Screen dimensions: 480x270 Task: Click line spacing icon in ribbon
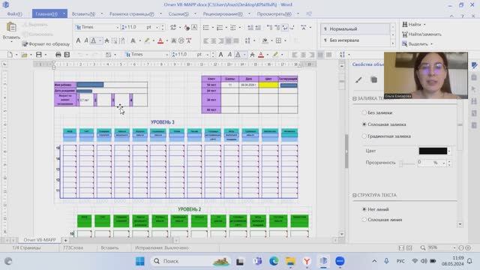[x=247, y=40]
